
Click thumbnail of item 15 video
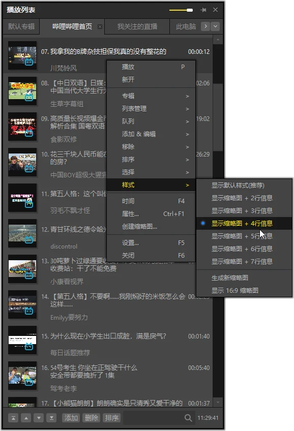(22, 340)
